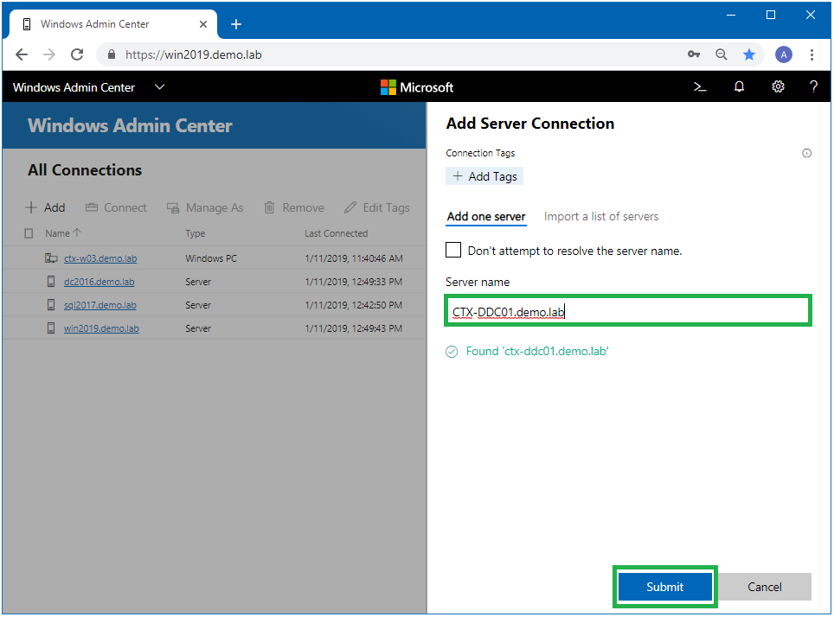Click the Submit button
This screenshot has width=834, height=617.
[x=664, y=586]
